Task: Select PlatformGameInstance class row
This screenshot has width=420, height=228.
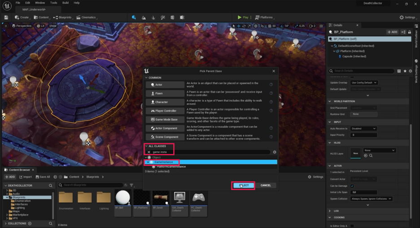Action: (x=210, y=167)
